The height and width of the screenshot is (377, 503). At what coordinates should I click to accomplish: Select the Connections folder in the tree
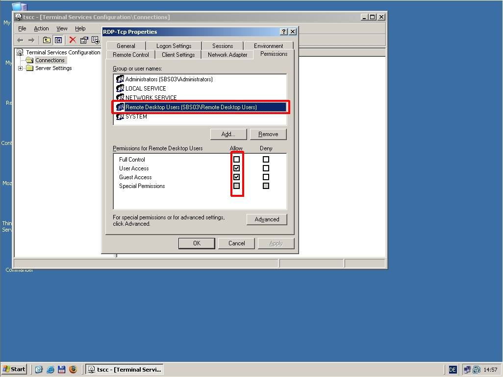[x=50, y=60]
